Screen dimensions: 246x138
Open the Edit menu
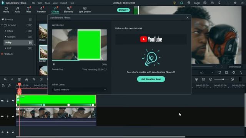[x=40, y=3]
